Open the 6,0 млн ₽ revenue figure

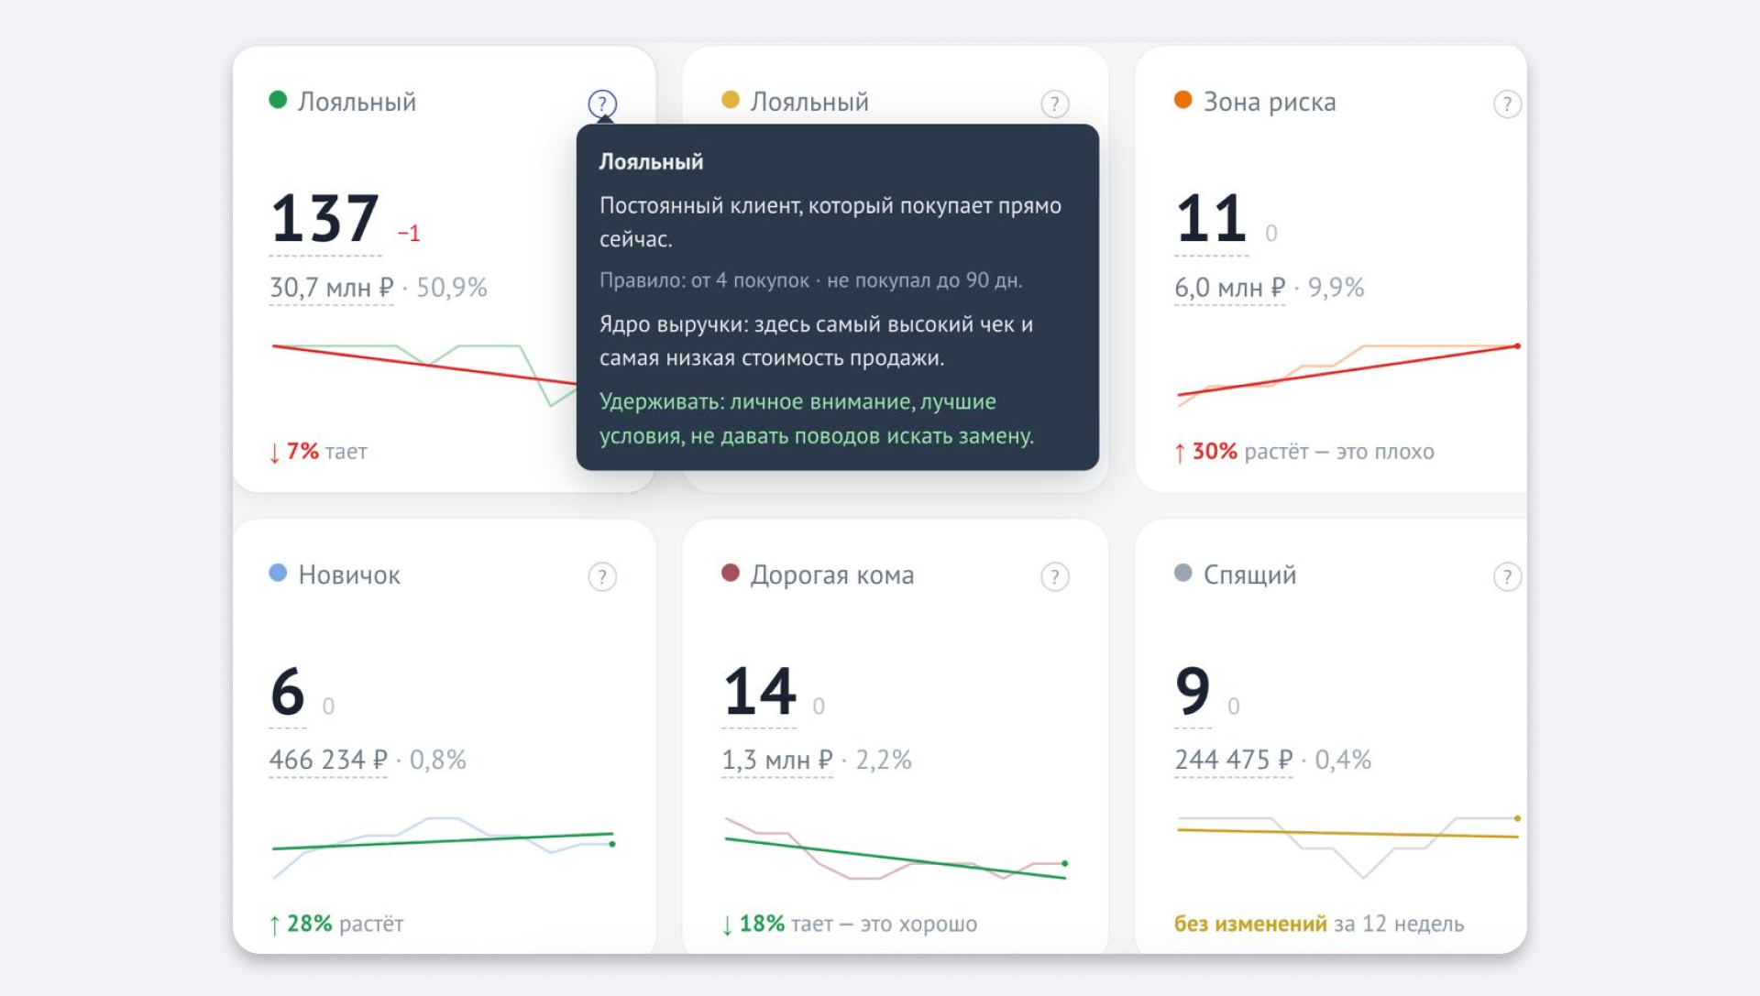[1230, 288]
